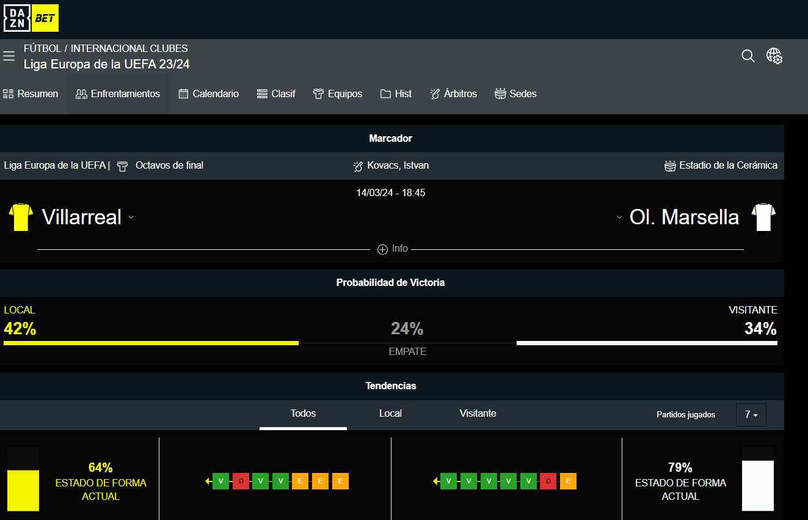Click the search magnifier icon
The width and height of the screenshot is (808, 520).
(748, 56)
